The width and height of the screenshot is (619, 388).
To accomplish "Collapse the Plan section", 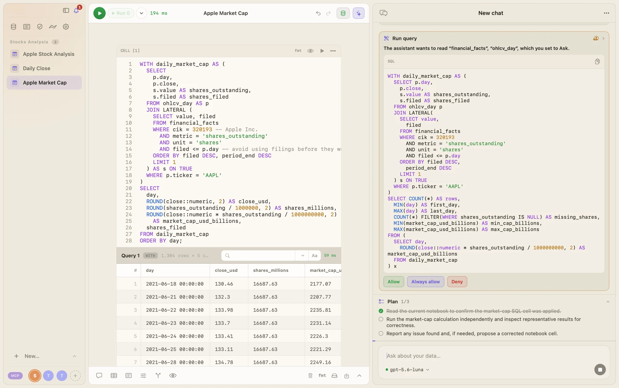I will coord(608,302).
